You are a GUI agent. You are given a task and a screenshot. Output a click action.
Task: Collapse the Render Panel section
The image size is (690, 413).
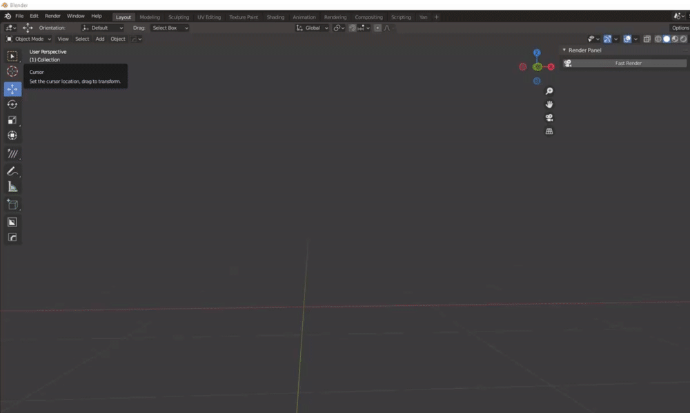pos(564,50)
